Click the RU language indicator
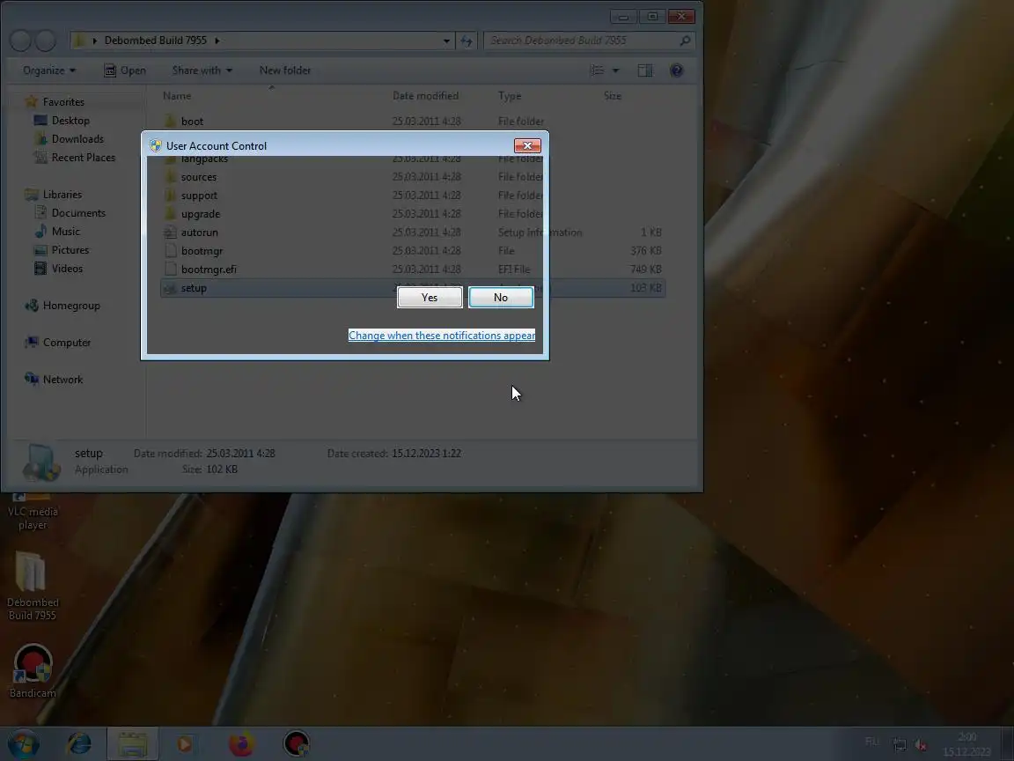 click(871, 742)
